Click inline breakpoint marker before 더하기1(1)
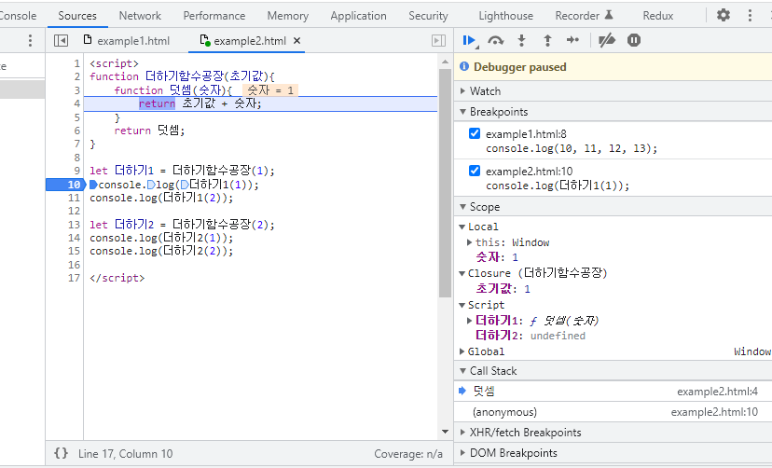This screenshot has width=772, height=468. [x=185, y=185]
